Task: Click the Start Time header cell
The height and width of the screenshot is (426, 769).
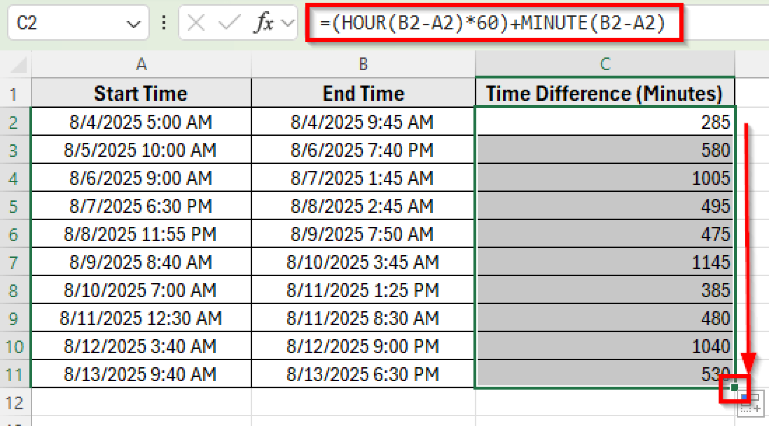Action: tap(141, 94)
